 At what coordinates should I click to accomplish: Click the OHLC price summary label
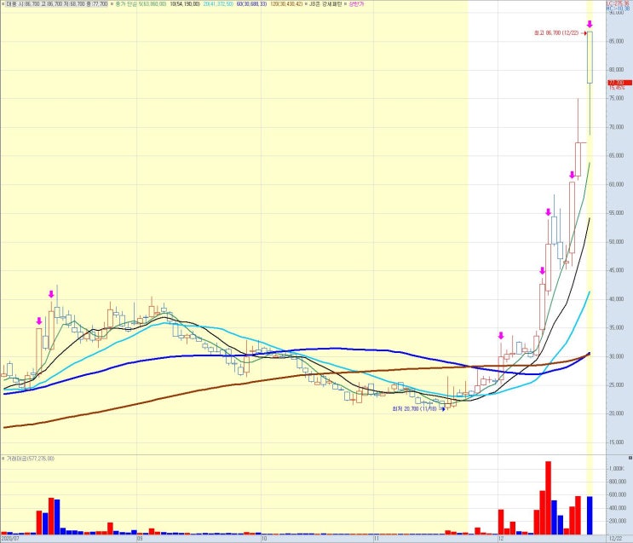56,3
